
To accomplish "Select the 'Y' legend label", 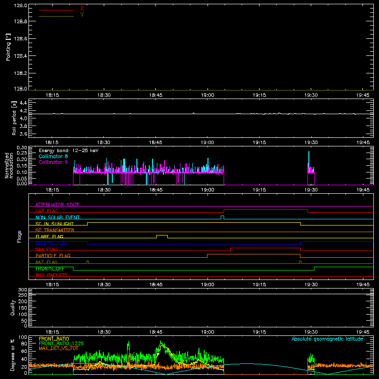I will point(82,15).
